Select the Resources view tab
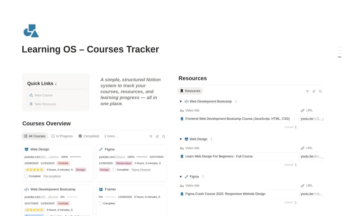346x216 pixels. tap(190, 91)
